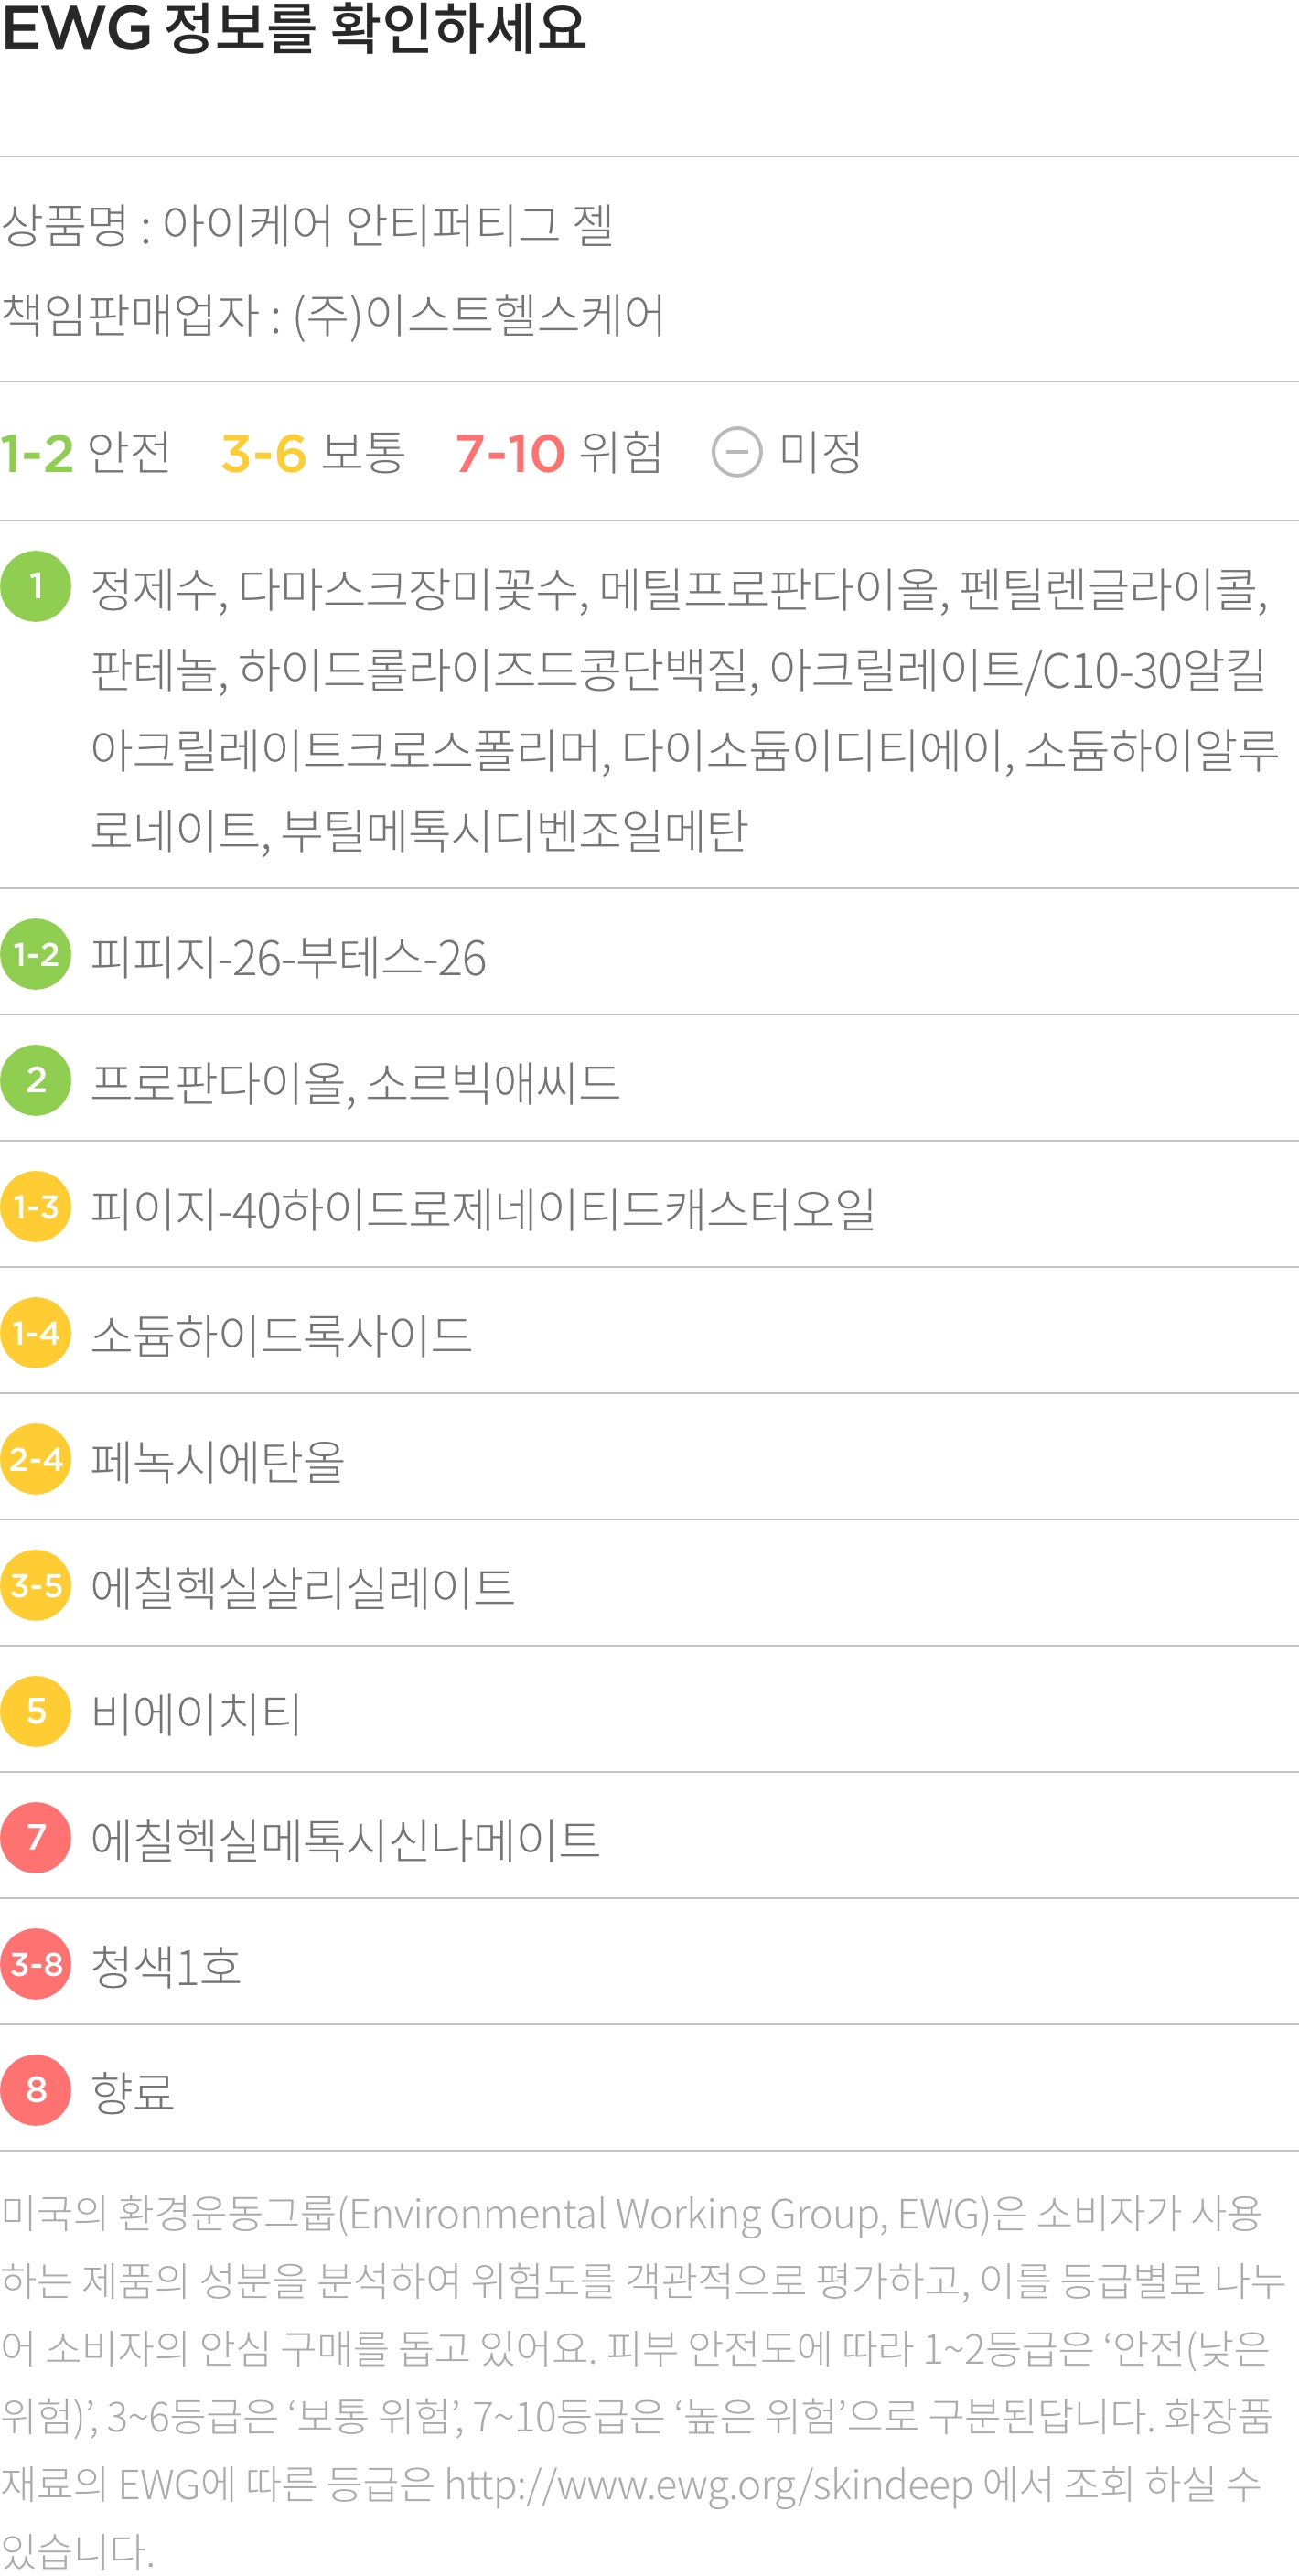1299x2576 pixels.
Task: Click the 3-6 보통 legend label
Action: 313,452
